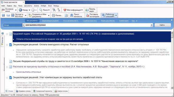The height and width of the screenshot is (97, 174).
Task: Collapse Расплата за просрочку entry
Action: (x=7, y=67)
